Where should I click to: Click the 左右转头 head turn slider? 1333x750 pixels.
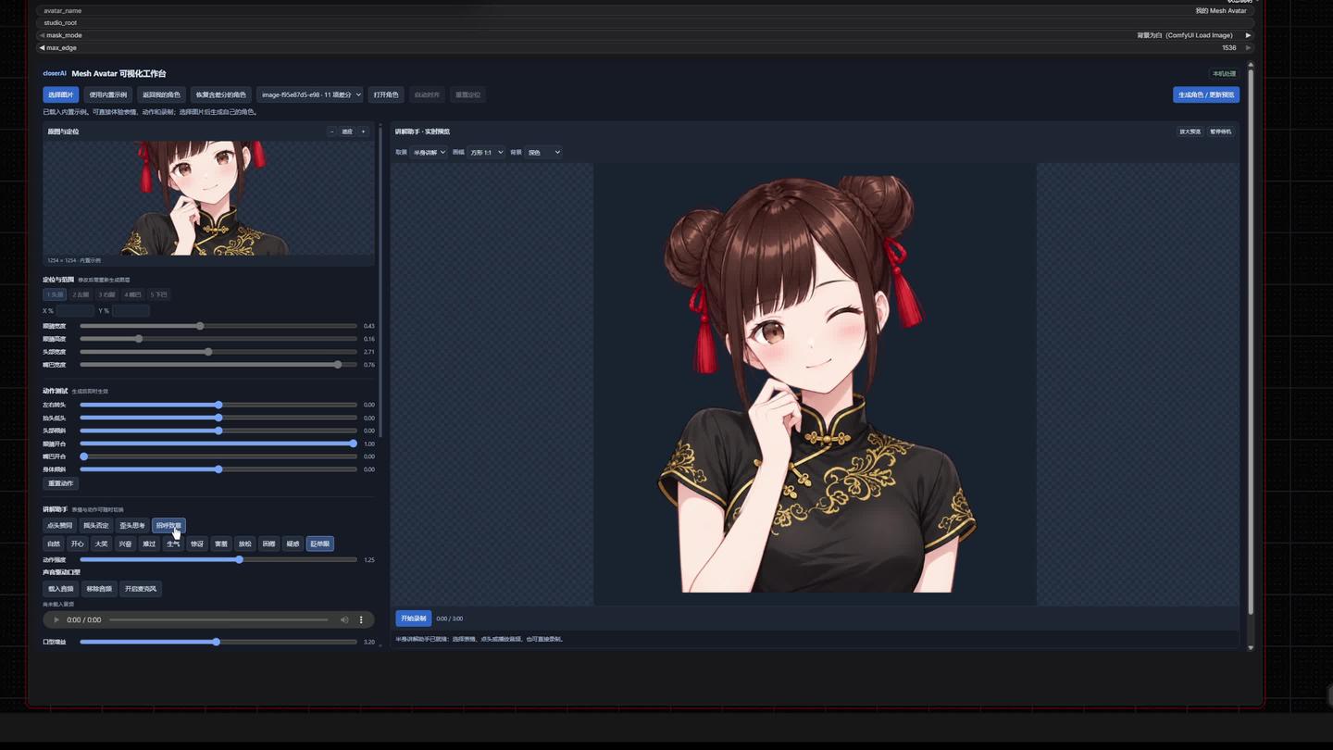[218, 405]
